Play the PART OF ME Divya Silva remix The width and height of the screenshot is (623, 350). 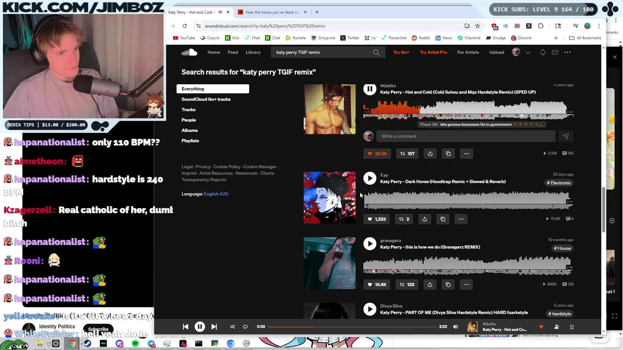tap(370, 309)
